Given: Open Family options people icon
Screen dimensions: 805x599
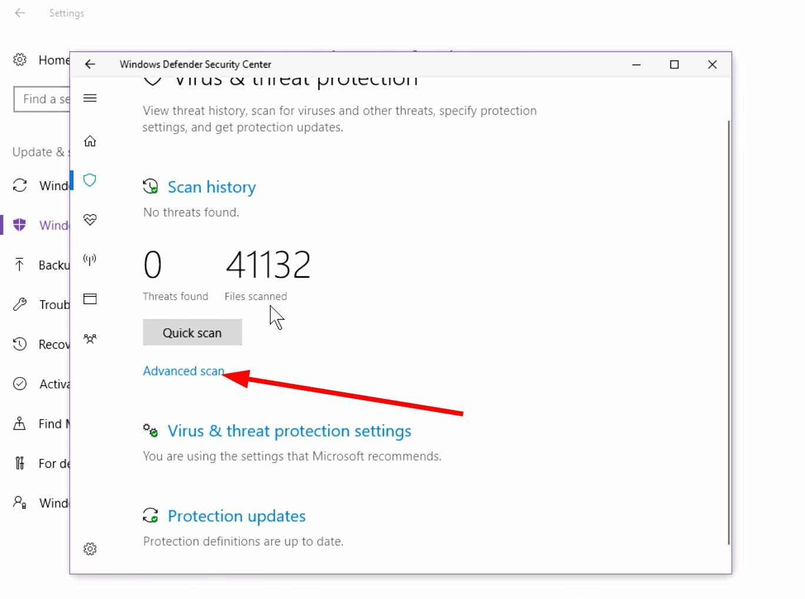Looking at the screenshot, I should (x=90, y=339).
